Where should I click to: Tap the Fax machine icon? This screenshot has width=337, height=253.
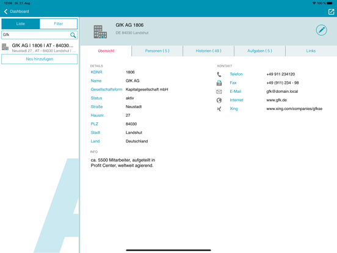tap(219, 83)
